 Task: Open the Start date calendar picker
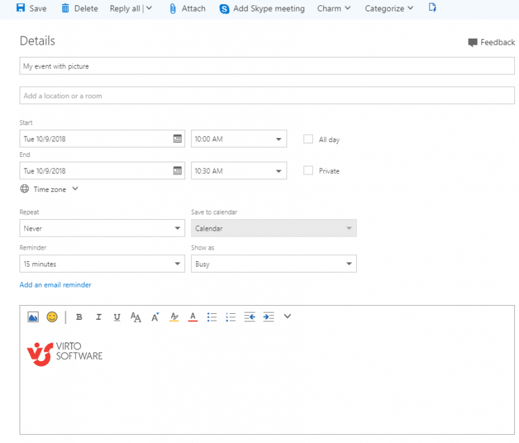pyautogui.click(x=178, y=139)
